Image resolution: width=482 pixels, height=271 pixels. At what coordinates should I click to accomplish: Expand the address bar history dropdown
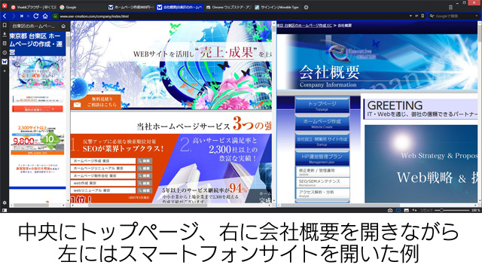410,16
